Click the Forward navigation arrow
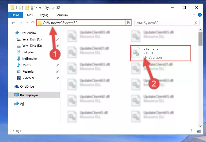206x142 pixels. tap(21, 23)
